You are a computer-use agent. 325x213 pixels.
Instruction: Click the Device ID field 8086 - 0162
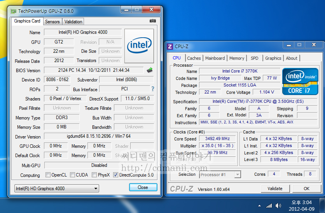tap(57, 80)
